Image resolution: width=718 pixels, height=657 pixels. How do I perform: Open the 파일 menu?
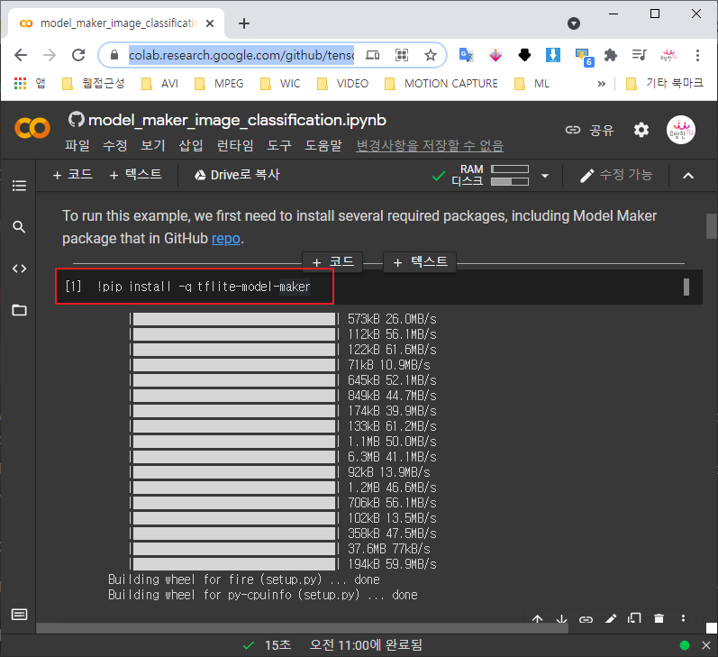pyautogui.click(x=77, y=145)
